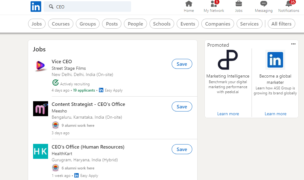Open Messaging from the top navigation
304x180 pixels.
[264, 7]
